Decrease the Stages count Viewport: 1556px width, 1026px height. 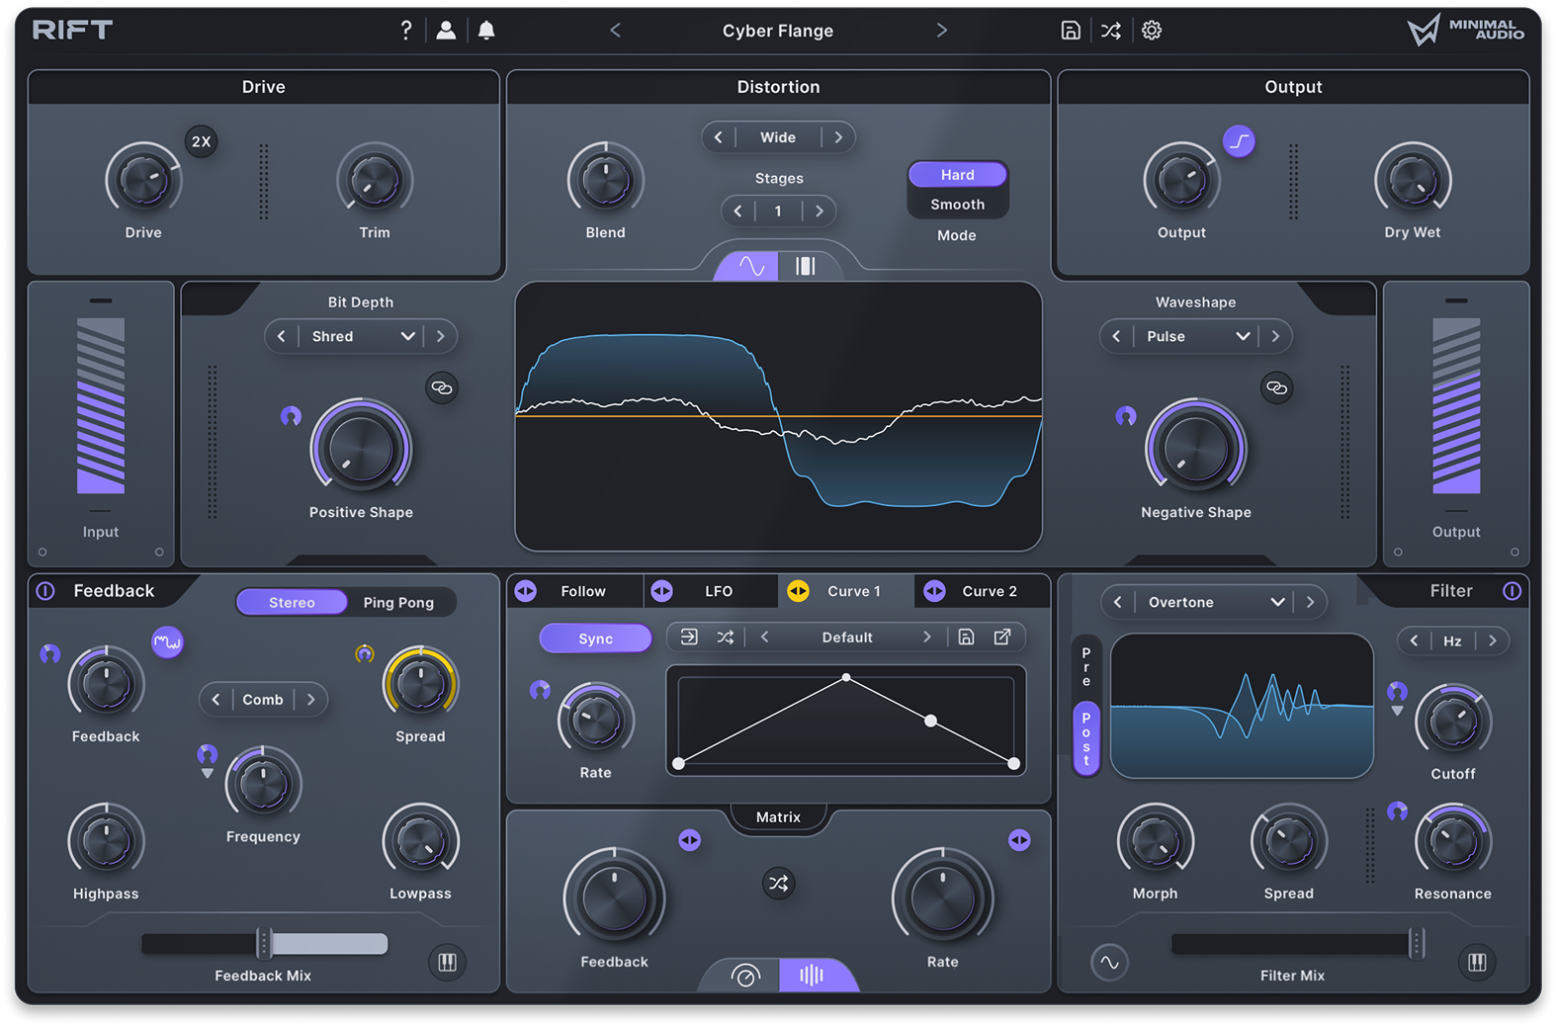[x=737, y=211]
